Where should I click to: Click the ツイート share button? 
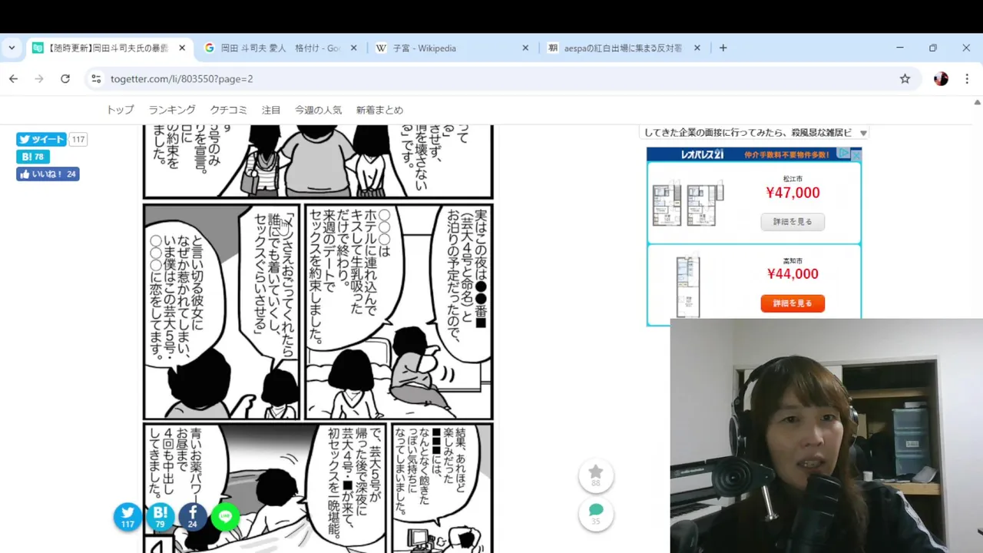pos(41,139)
